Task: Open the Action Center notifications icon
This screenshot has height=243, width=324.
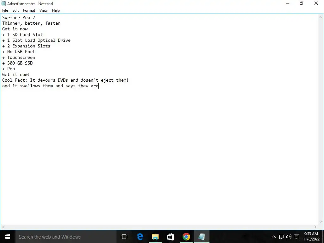Action: tap(296, 237)
